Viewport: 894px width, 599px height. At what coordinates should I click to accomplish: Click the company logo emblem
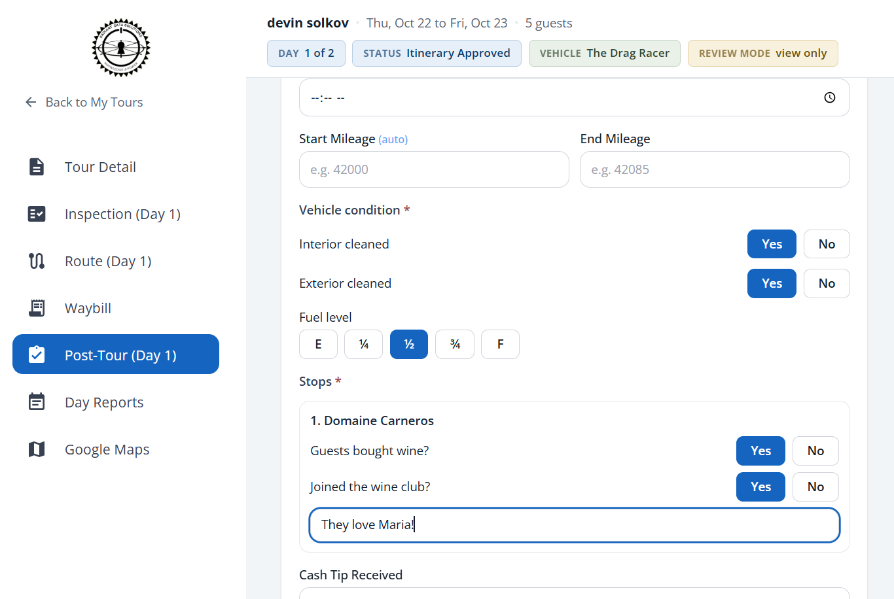click(x=121, y=48)
